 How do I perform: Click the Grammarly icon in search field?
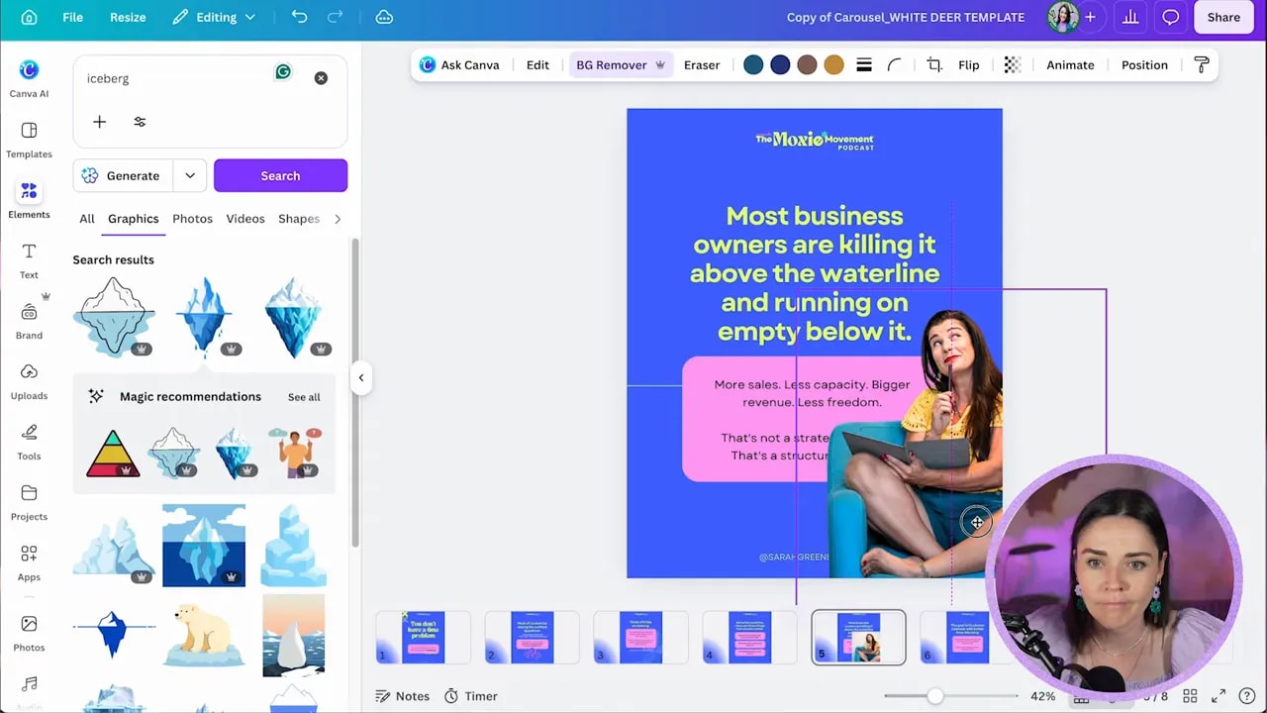click(283, 71)
